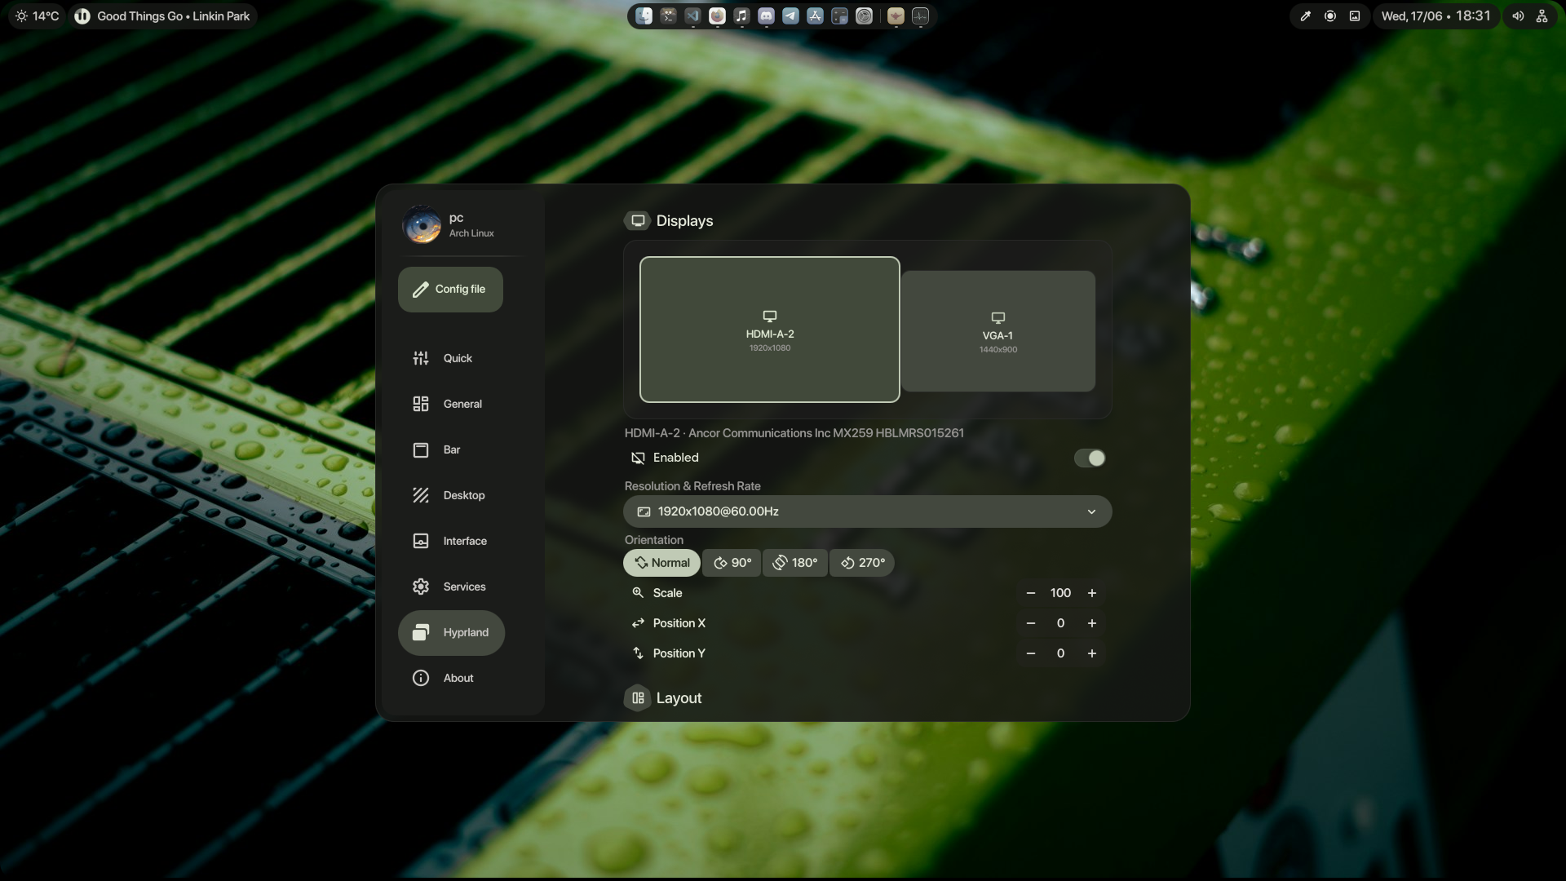
Task: Open the Interface settings page
Action: (451, 541)
